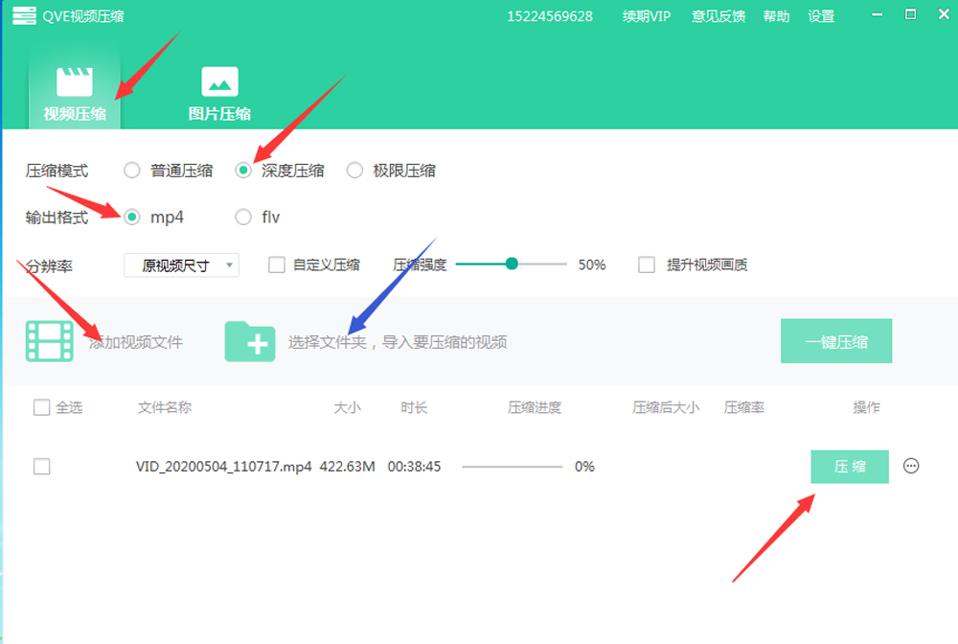Select the 极限压缩 compression mode
958x644 pixels.
[354, 171]
